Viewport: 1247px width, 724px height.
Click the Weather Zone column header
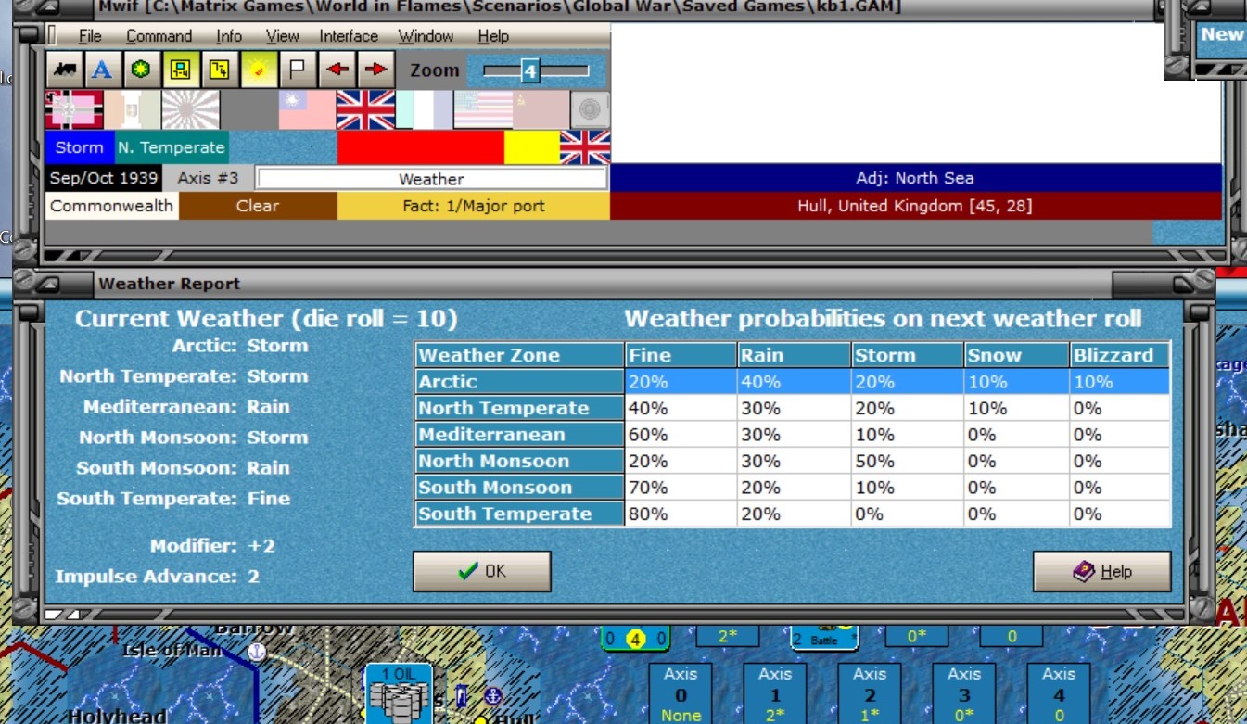519,355
